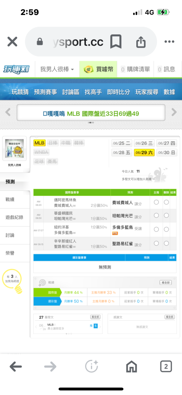Open 即時比分 in the navigation bar
The width and height of the screenshot is (182, 395).
119,92
